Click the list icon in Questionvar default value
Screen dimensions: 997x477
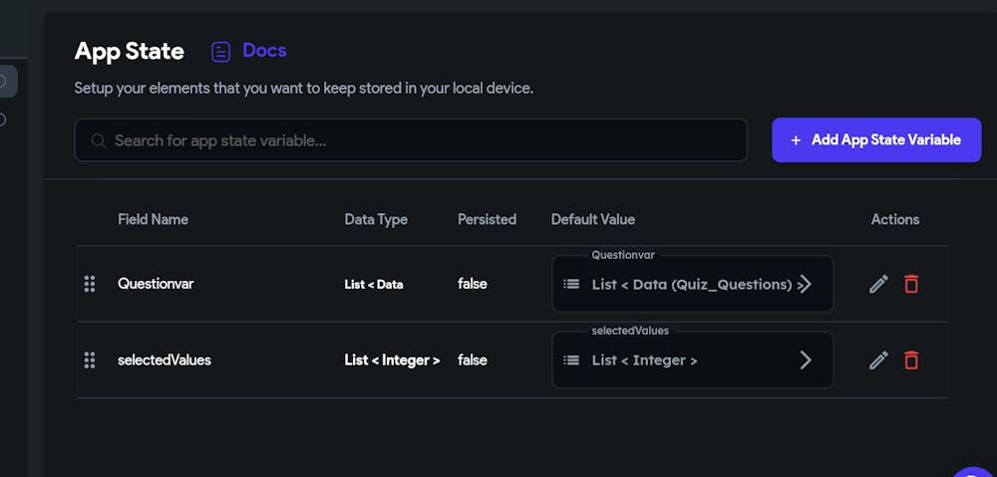click(x=571, y=284)
